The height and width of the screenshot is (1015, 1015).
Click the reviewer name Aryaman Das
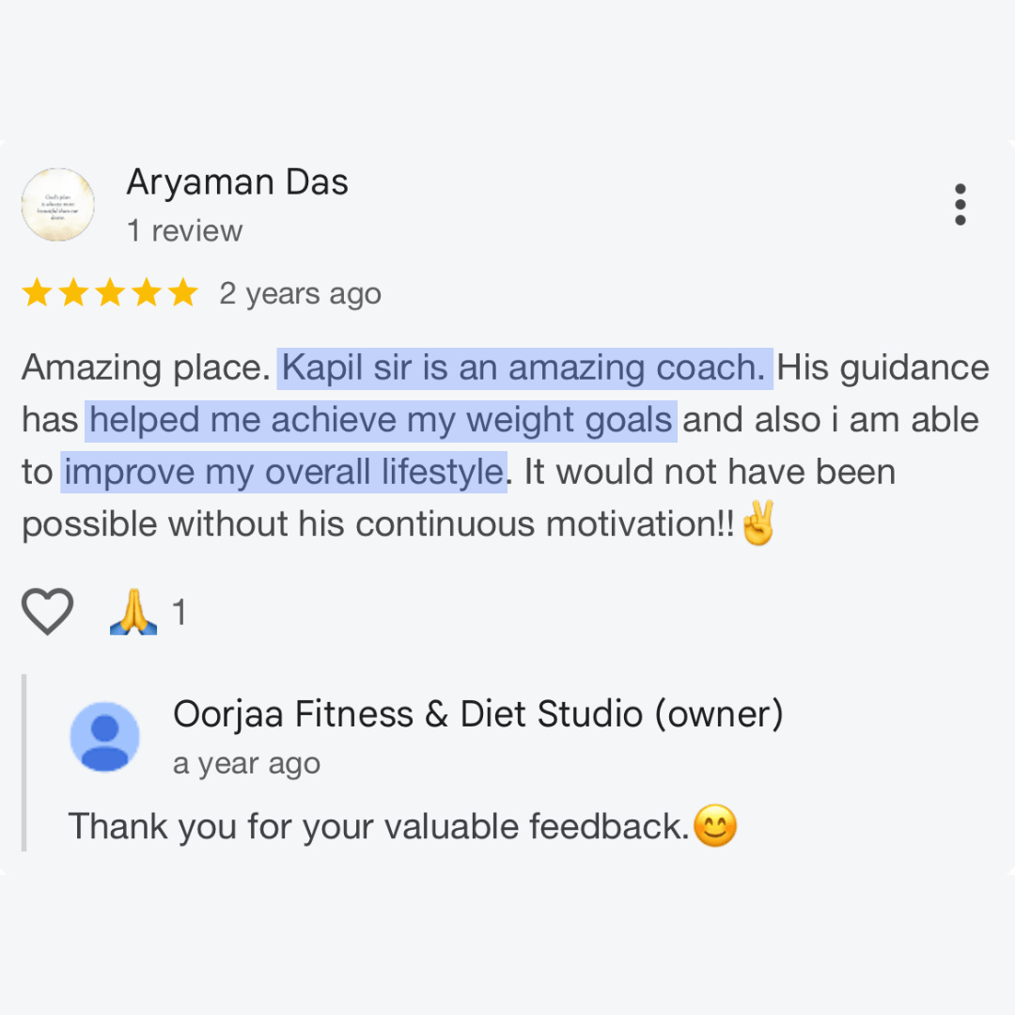click(x=238, y=182)
